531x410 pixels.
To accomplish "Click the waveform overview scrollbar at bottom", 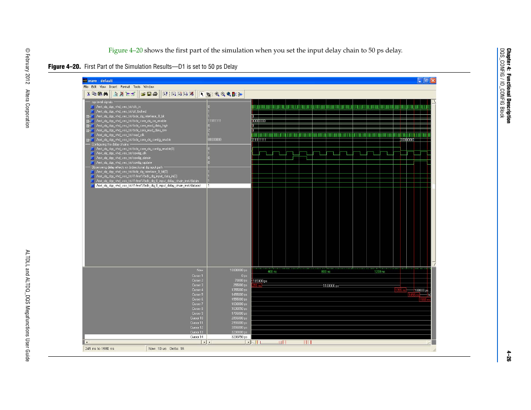I will tap(341, 343).
